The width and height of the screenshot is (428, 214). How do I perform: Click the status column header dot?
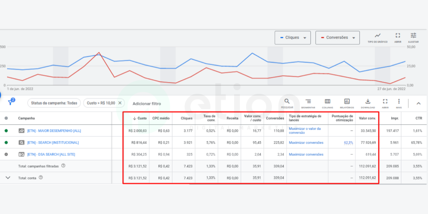pyautogui.click(x=6, y=118)
